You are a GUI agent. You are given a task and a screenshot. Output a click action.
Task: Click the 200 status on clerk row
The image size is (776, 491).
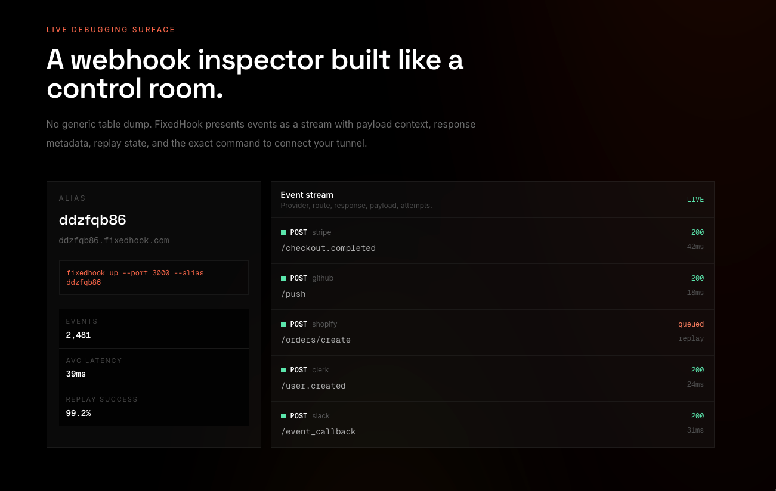[697, 370]
